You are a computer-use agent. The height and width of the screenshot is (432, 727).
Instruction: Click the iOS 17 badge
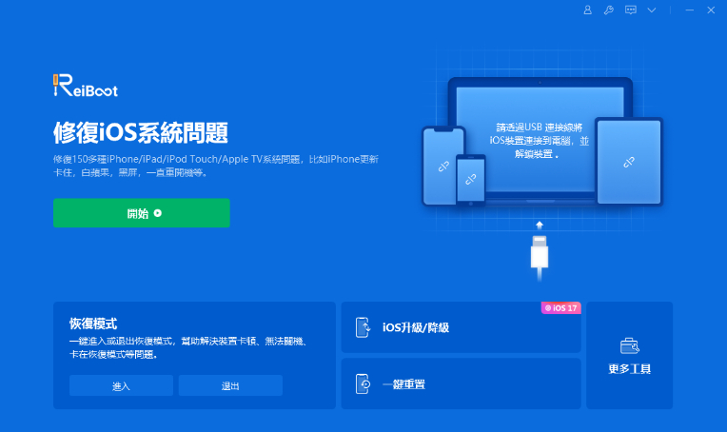tap(561, 307)
